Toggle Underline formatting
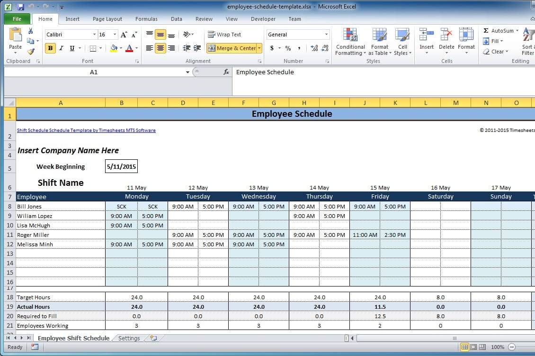 tap(72, 48)
